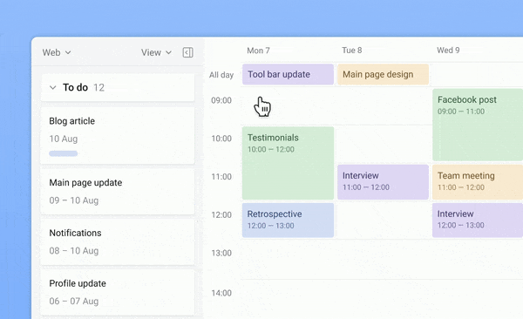
Task: Open the View dropdown menu
Action: click(x=156, y=52)
